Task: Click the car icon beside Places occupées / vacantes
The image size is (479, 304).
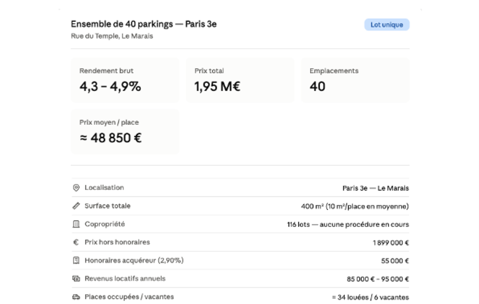Action: 76,297
